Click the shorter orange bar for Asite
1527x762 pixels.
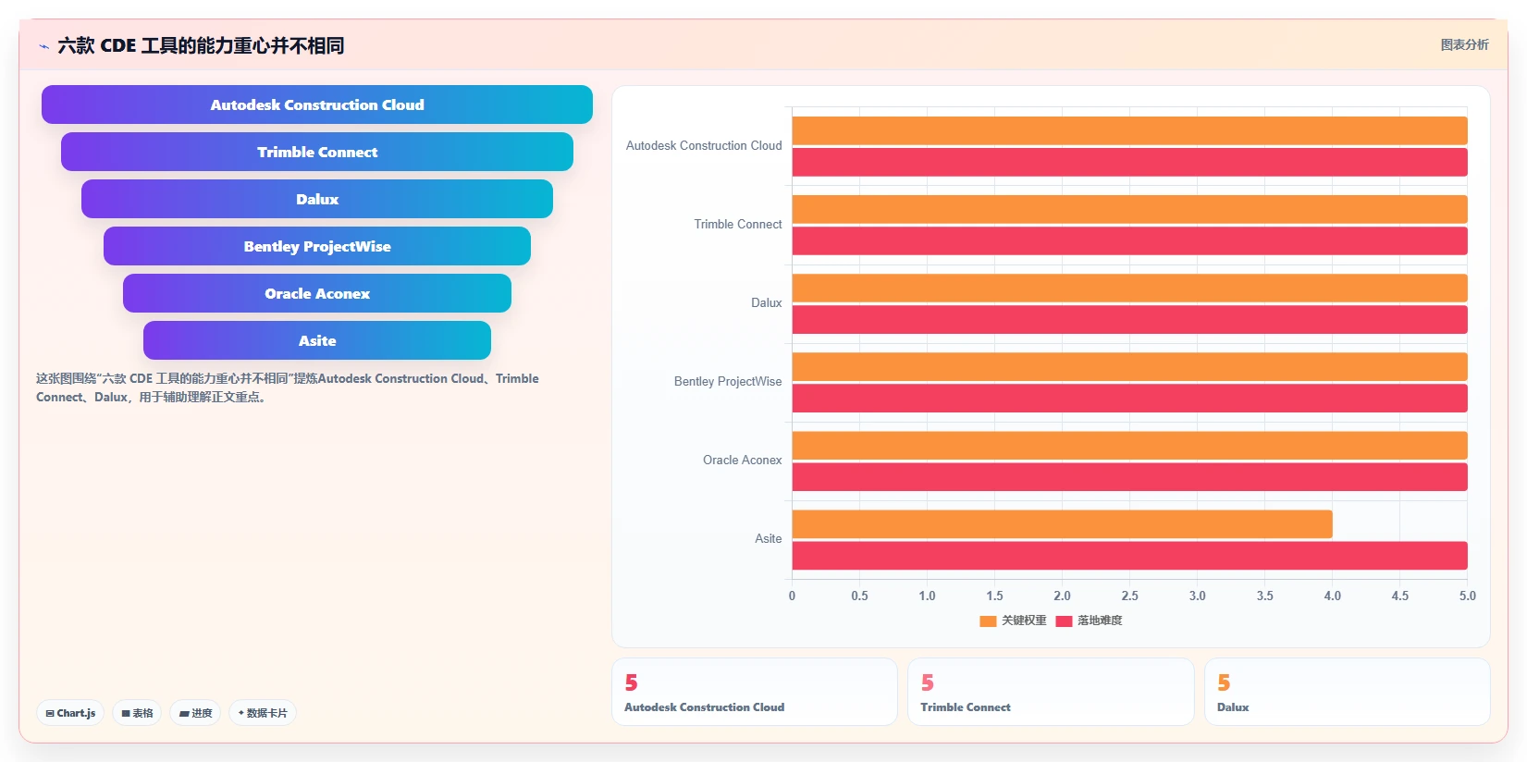coord(1062,523)
